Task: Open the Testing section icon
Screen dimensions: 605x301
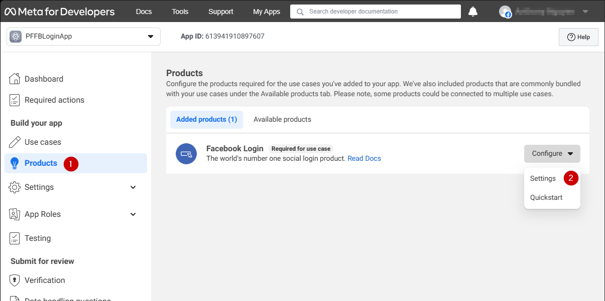Action: [x=15, y=238]
